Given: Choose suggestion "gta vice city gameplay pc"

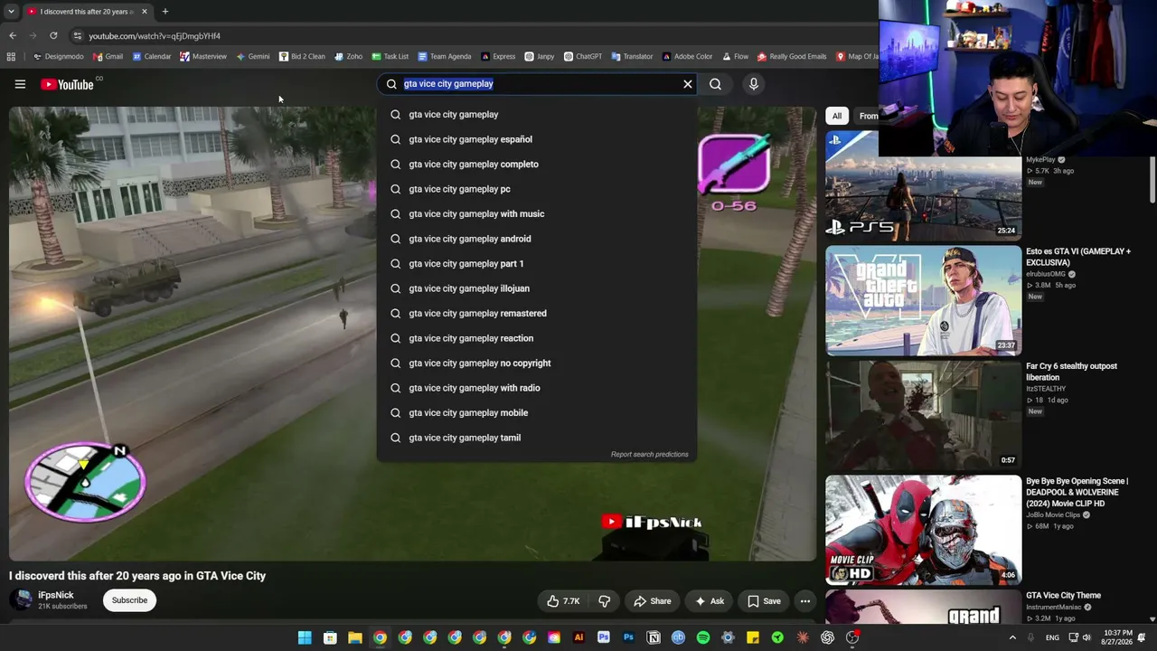Looking at the screenshot, I should (537, 189).
